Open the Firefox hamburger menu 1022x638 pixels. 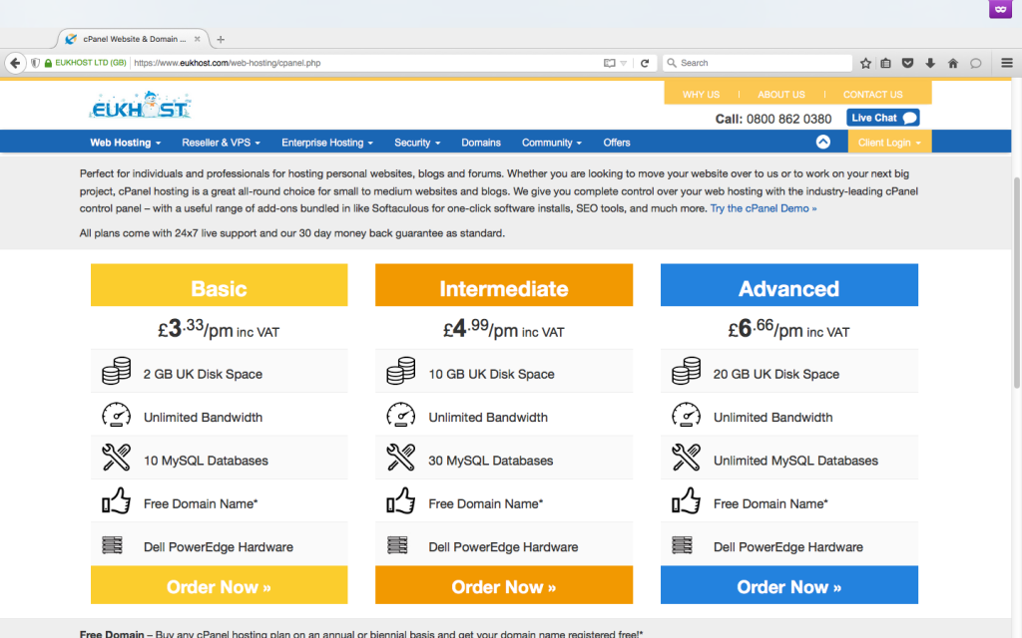point(1006,63)
